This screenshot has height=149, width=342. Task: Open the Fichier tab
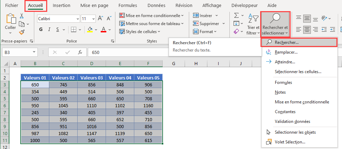point(12,6)
